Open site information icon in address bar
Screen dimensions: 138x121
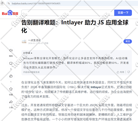pyautogui.click(x=9, y=3)
